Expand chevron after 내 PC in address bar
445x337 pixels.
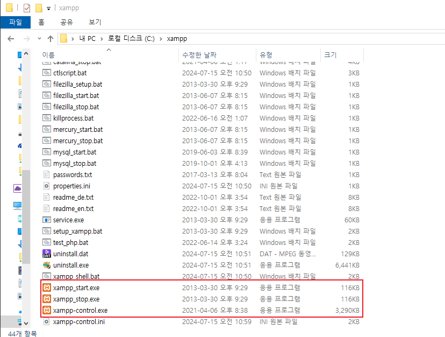tap(102, 39)
